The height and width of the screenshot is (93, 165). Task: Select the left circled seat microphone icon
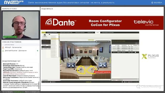(x=81, y=69)
